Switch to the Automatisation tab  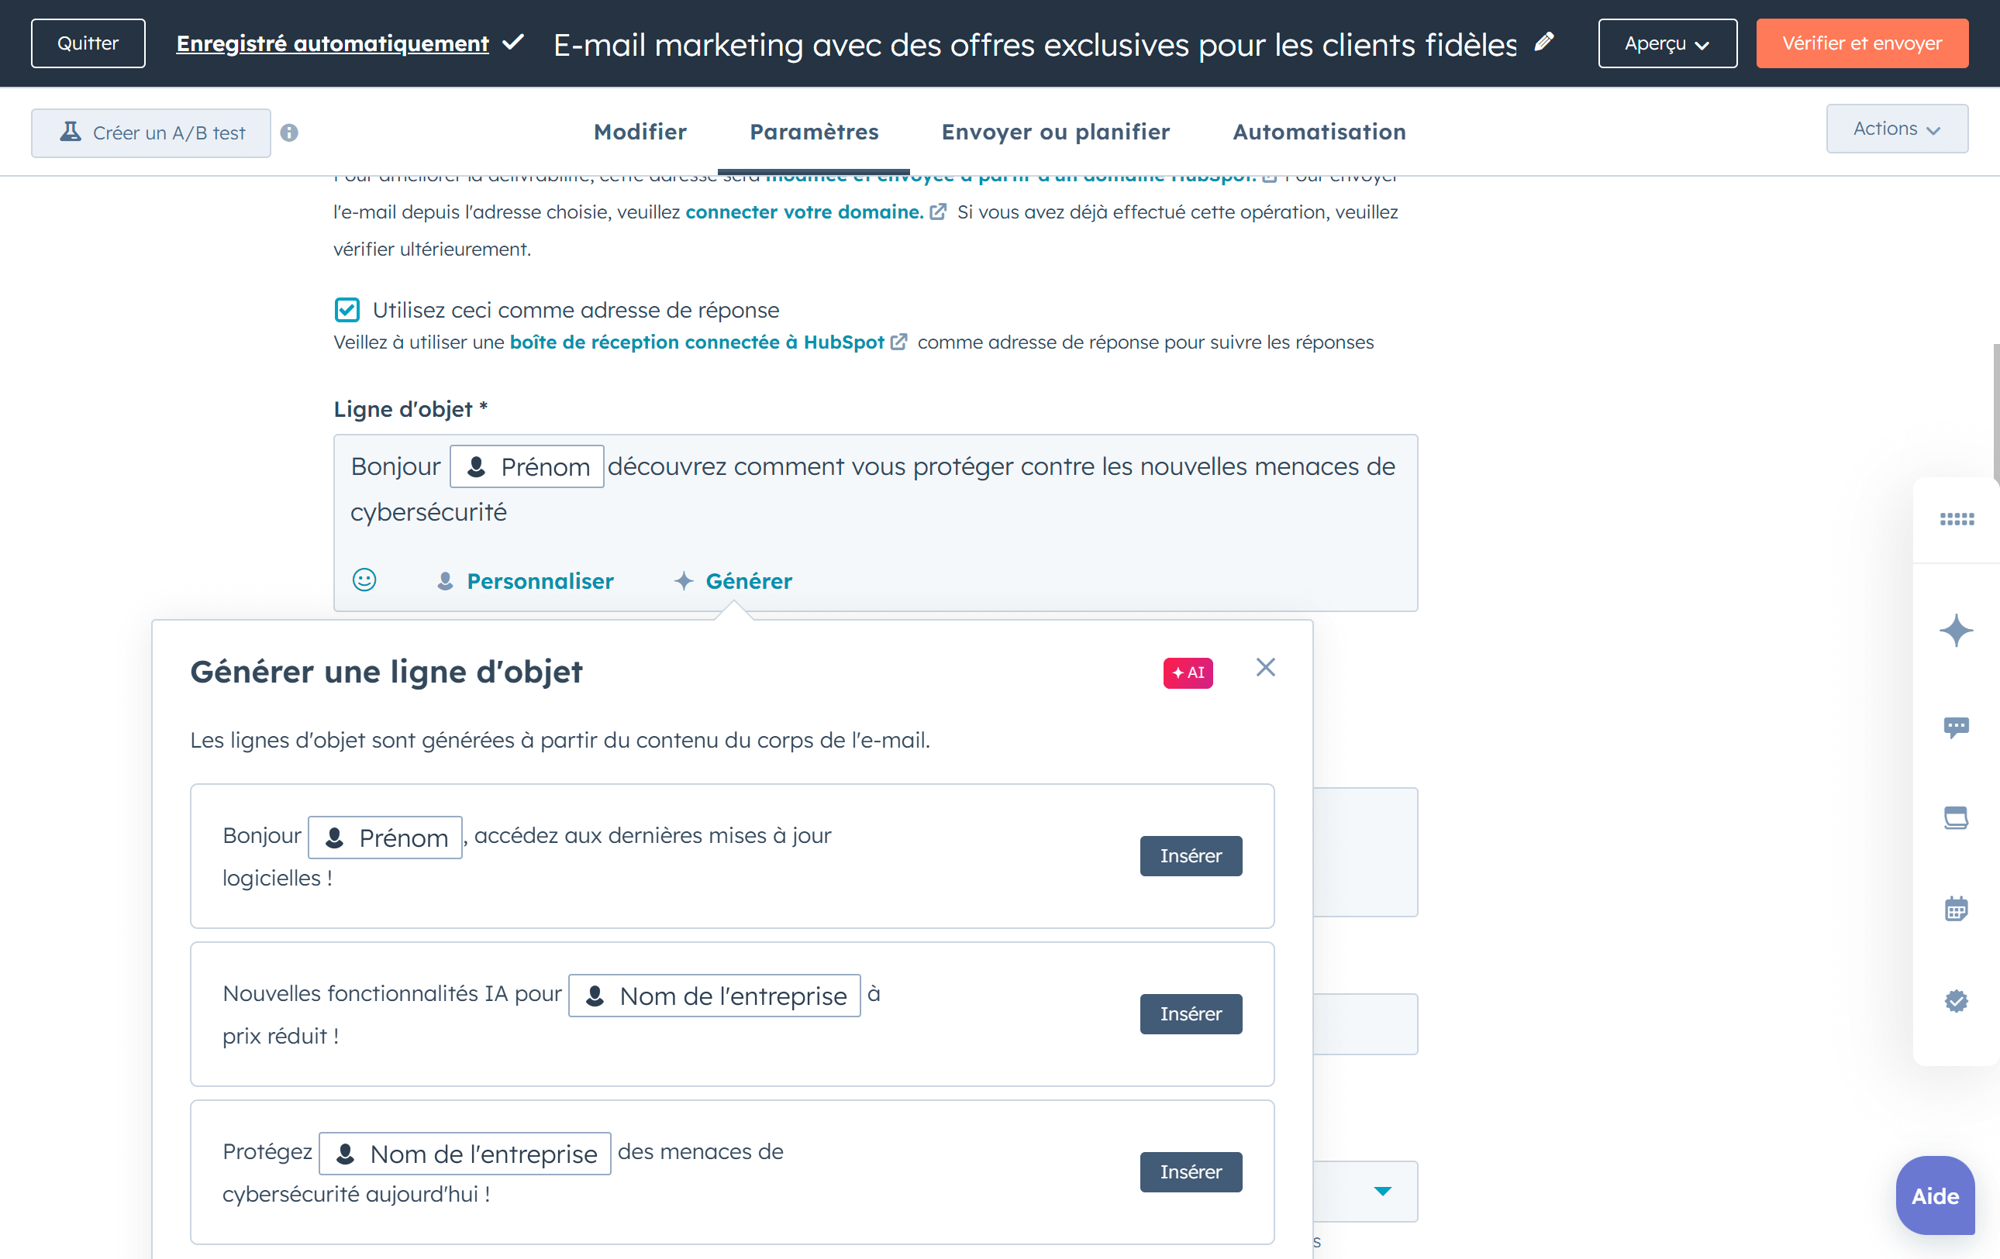pyautogui.click(x=1319, y=132)
